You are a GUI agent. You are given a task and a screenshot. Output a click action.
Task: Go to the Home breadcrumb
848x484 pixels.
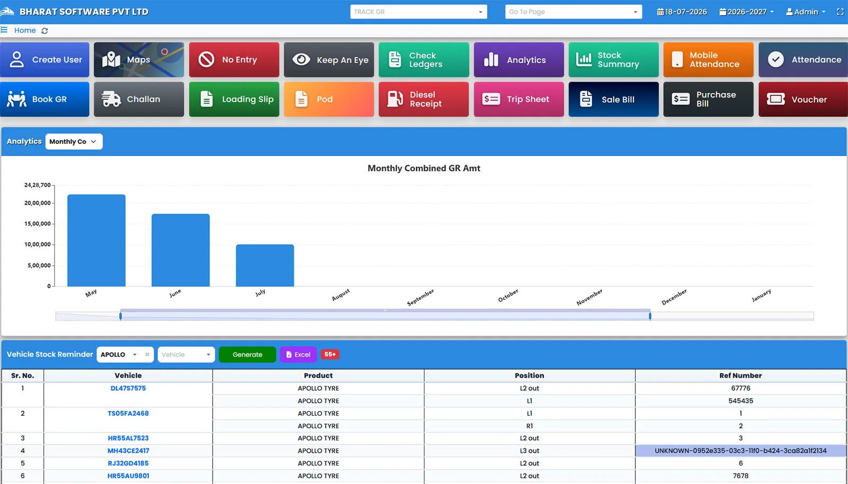tap(25, 30)
